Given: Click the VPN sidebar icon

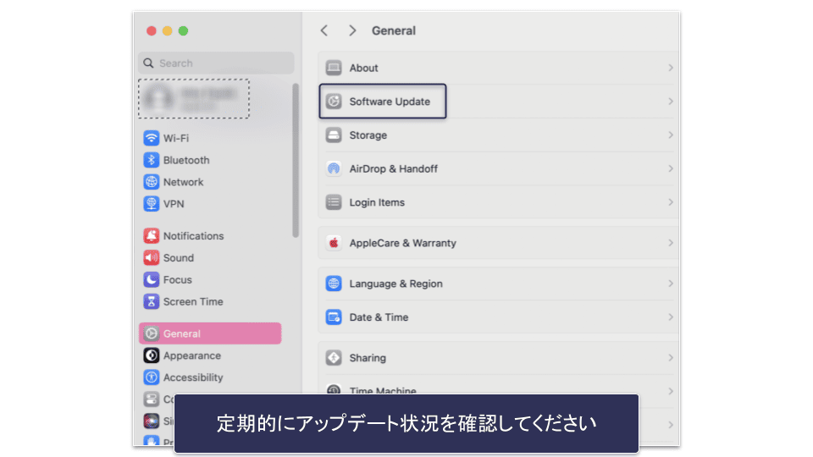Looking at the screenshot, I should pos(151,204).
